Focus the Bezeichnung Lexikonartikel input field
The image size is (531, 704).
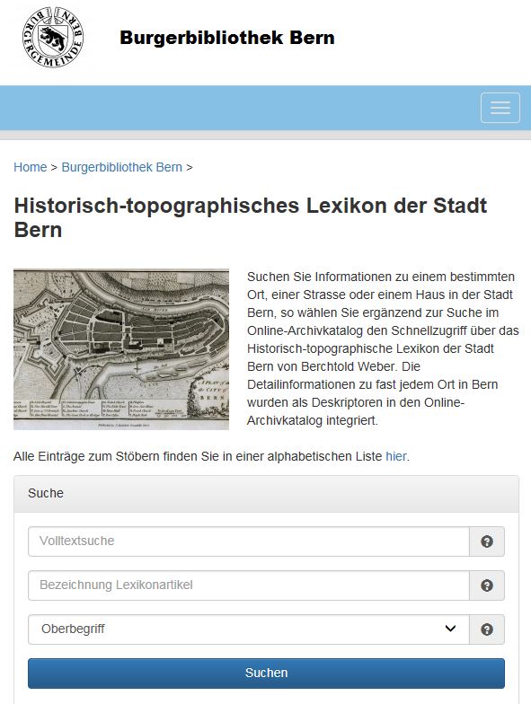click(248, 585)
